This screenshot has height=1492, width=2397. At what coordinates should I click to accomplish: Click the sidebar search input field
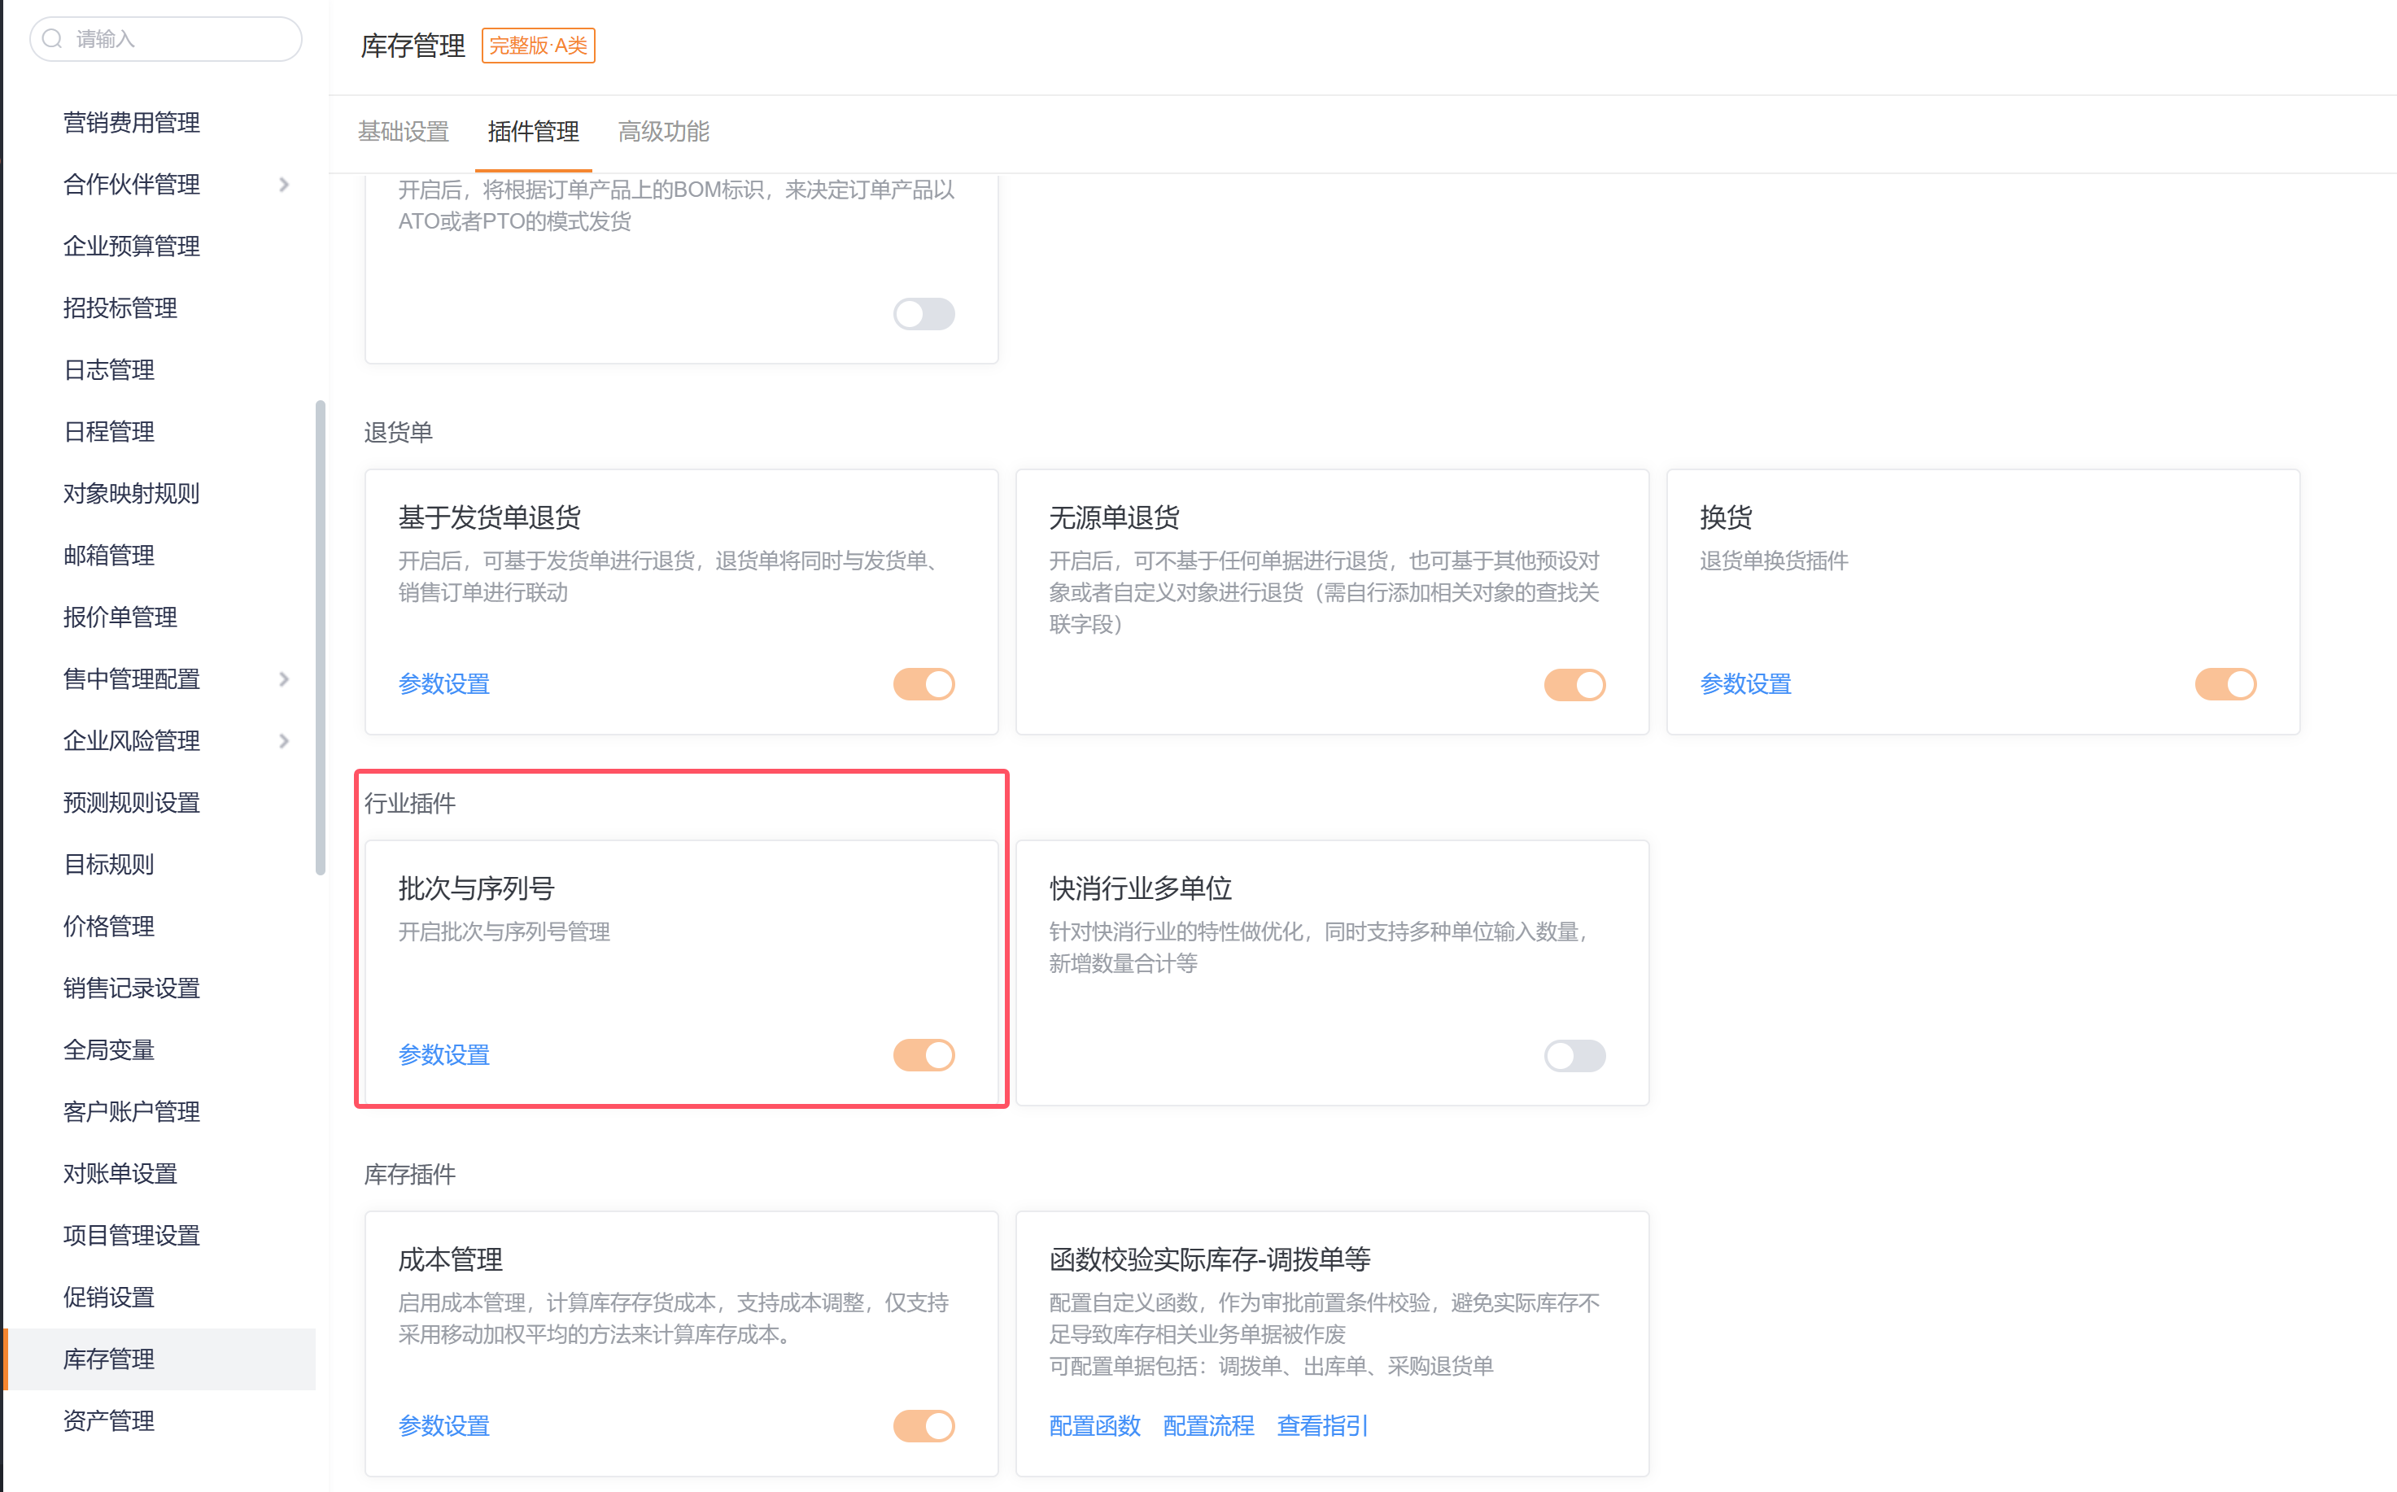177,38
